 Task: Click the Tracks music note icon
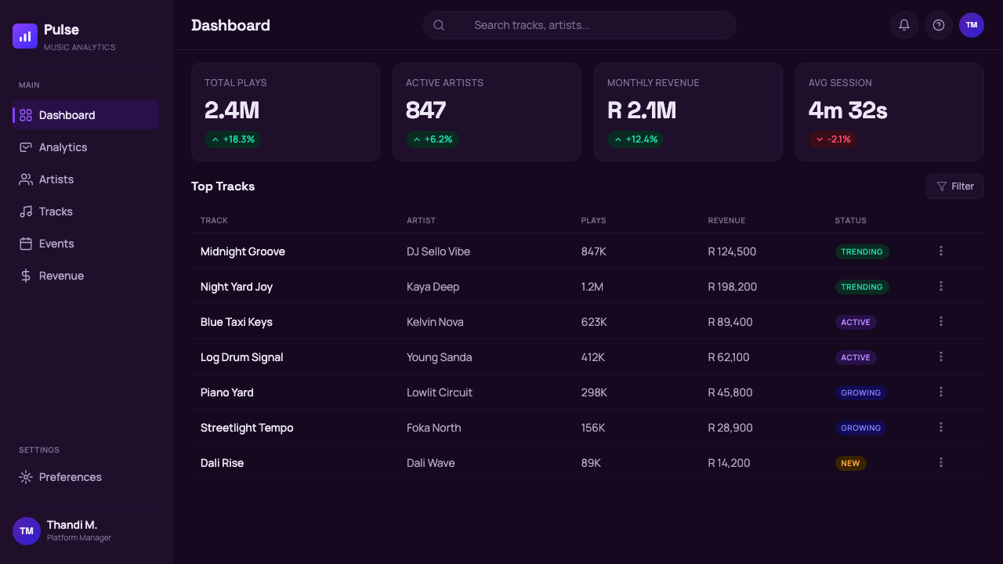click(26, 211)
